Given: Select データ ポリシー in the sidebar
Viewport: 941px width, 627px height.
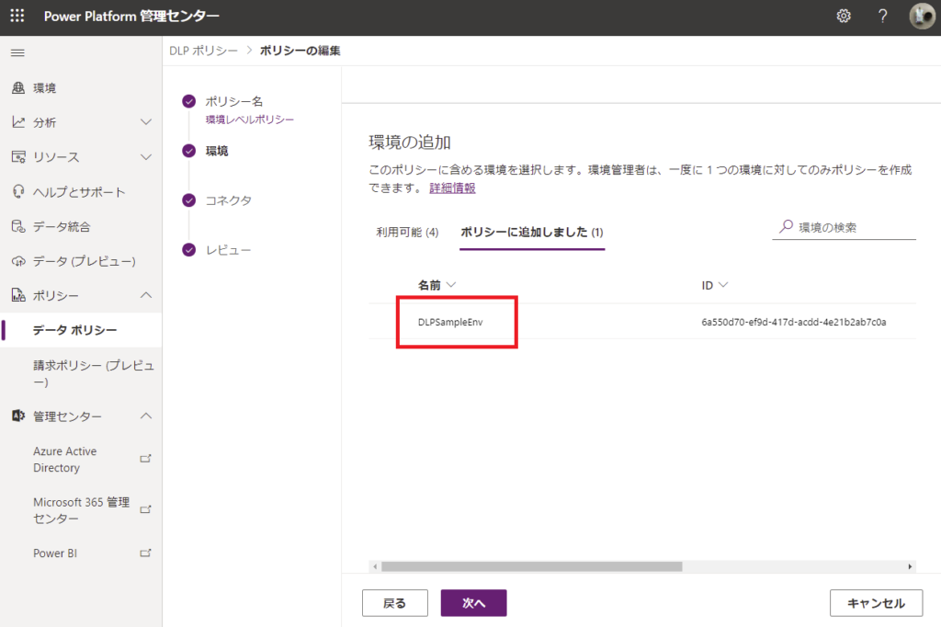Looking at the screenshot, I should 81,330.
